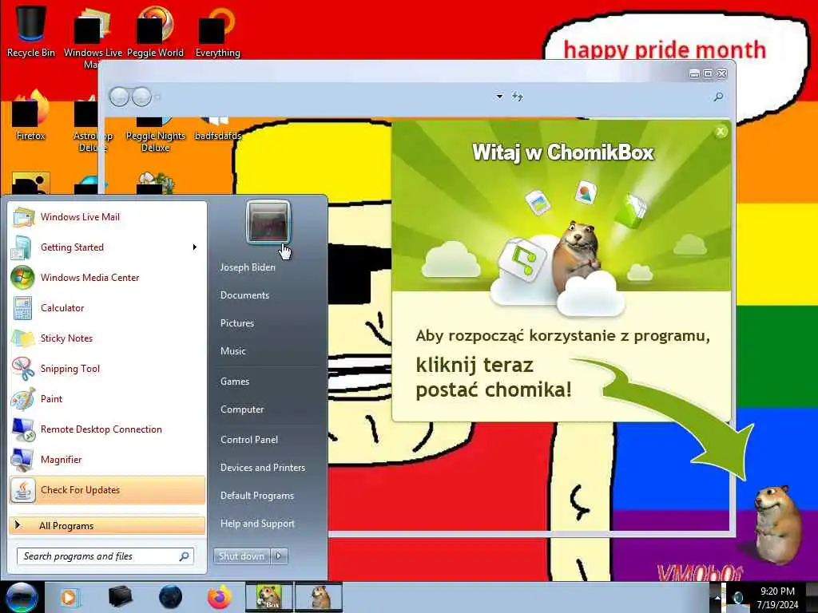
Task: Open Calculator from the Start menu
Action: [x=107, y=307]
